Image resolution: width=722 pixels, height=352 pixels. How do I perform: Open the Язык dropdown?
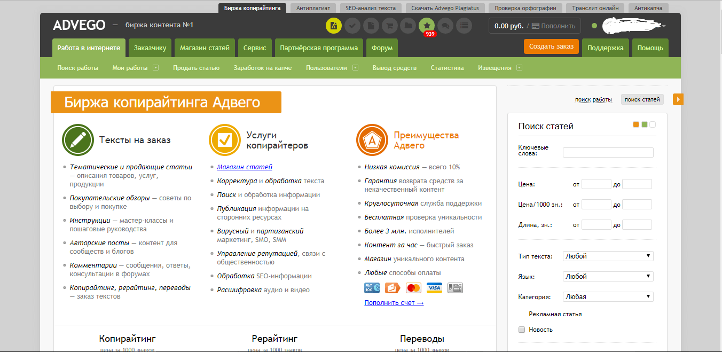608,277
